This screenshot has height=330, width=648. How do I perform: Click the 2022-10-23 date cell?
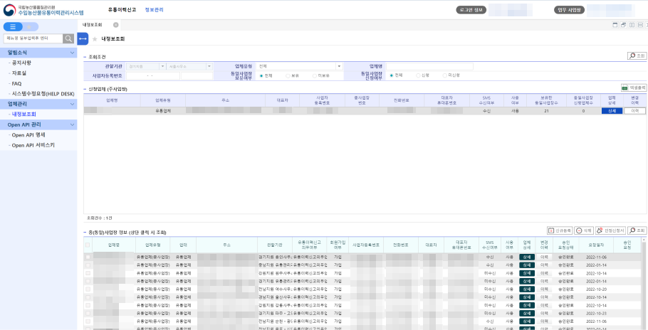[x=596, y=313]
